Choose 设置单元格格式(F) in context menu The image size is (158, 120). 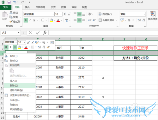click(20, 95)
